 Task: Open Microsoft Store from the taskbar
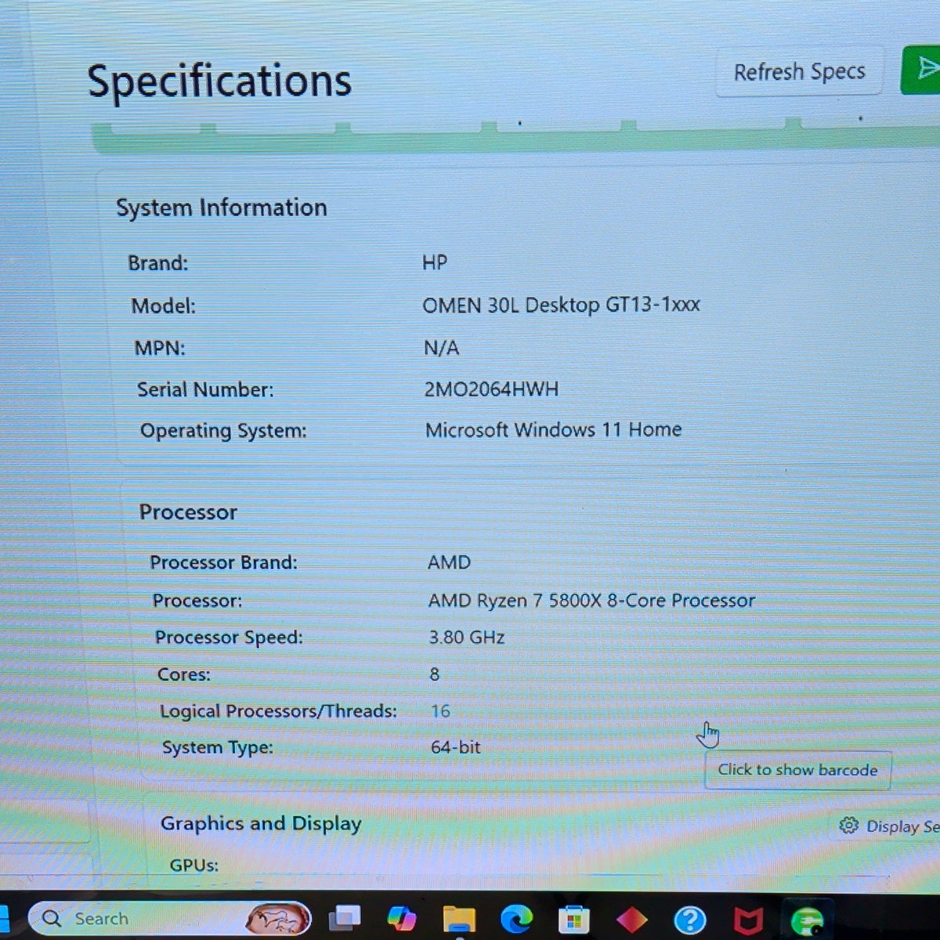[x=573, y=920]
